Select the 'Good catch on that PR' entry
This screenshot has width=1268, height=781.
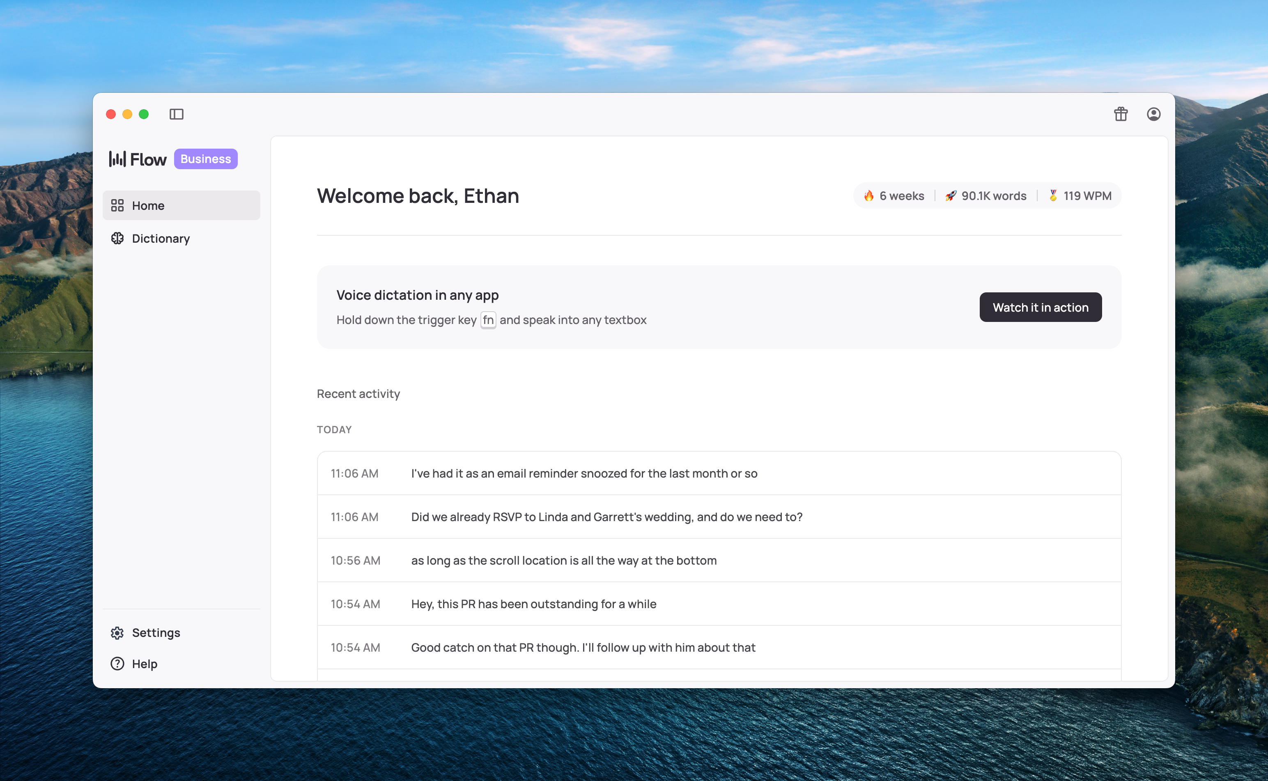(x=719, y=647)
